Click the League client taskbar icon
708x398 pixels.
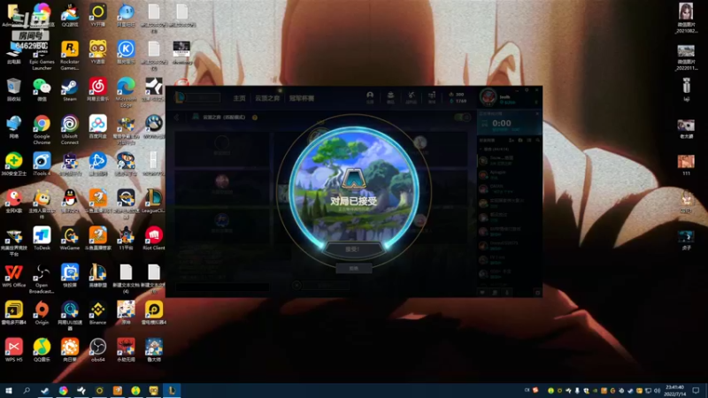(x=172, y=391)
